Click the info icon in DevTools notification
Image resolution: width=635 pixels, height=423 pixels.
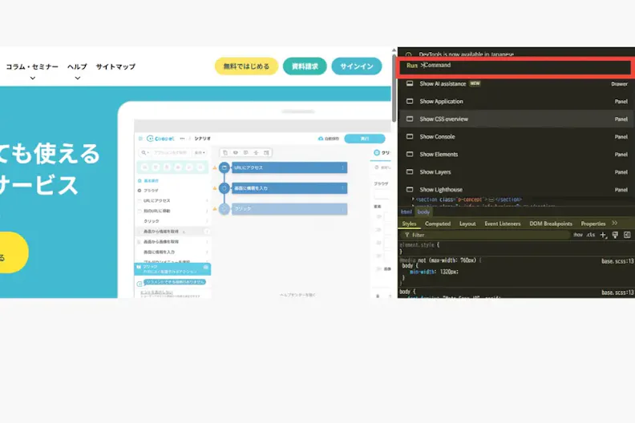click(x=409, y=54)
